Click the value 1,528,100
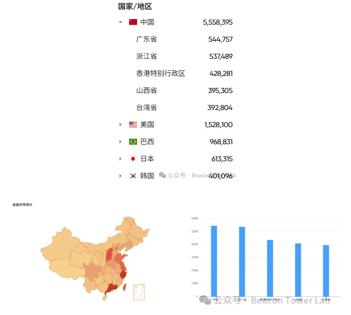 [218, 125]
